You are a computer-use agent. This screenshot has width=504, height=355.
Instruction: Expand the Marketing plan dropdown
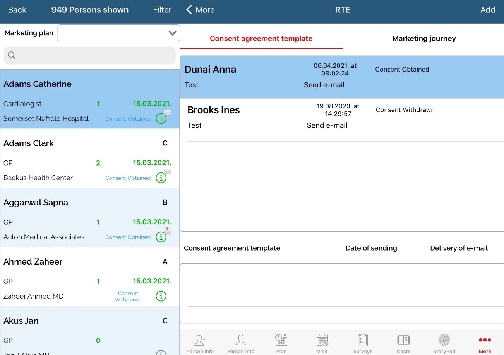click(172, 33)
